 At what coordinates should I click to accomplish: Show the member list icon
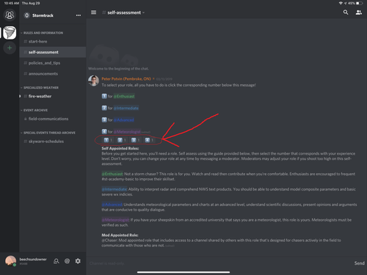click(x=359, y=12)
